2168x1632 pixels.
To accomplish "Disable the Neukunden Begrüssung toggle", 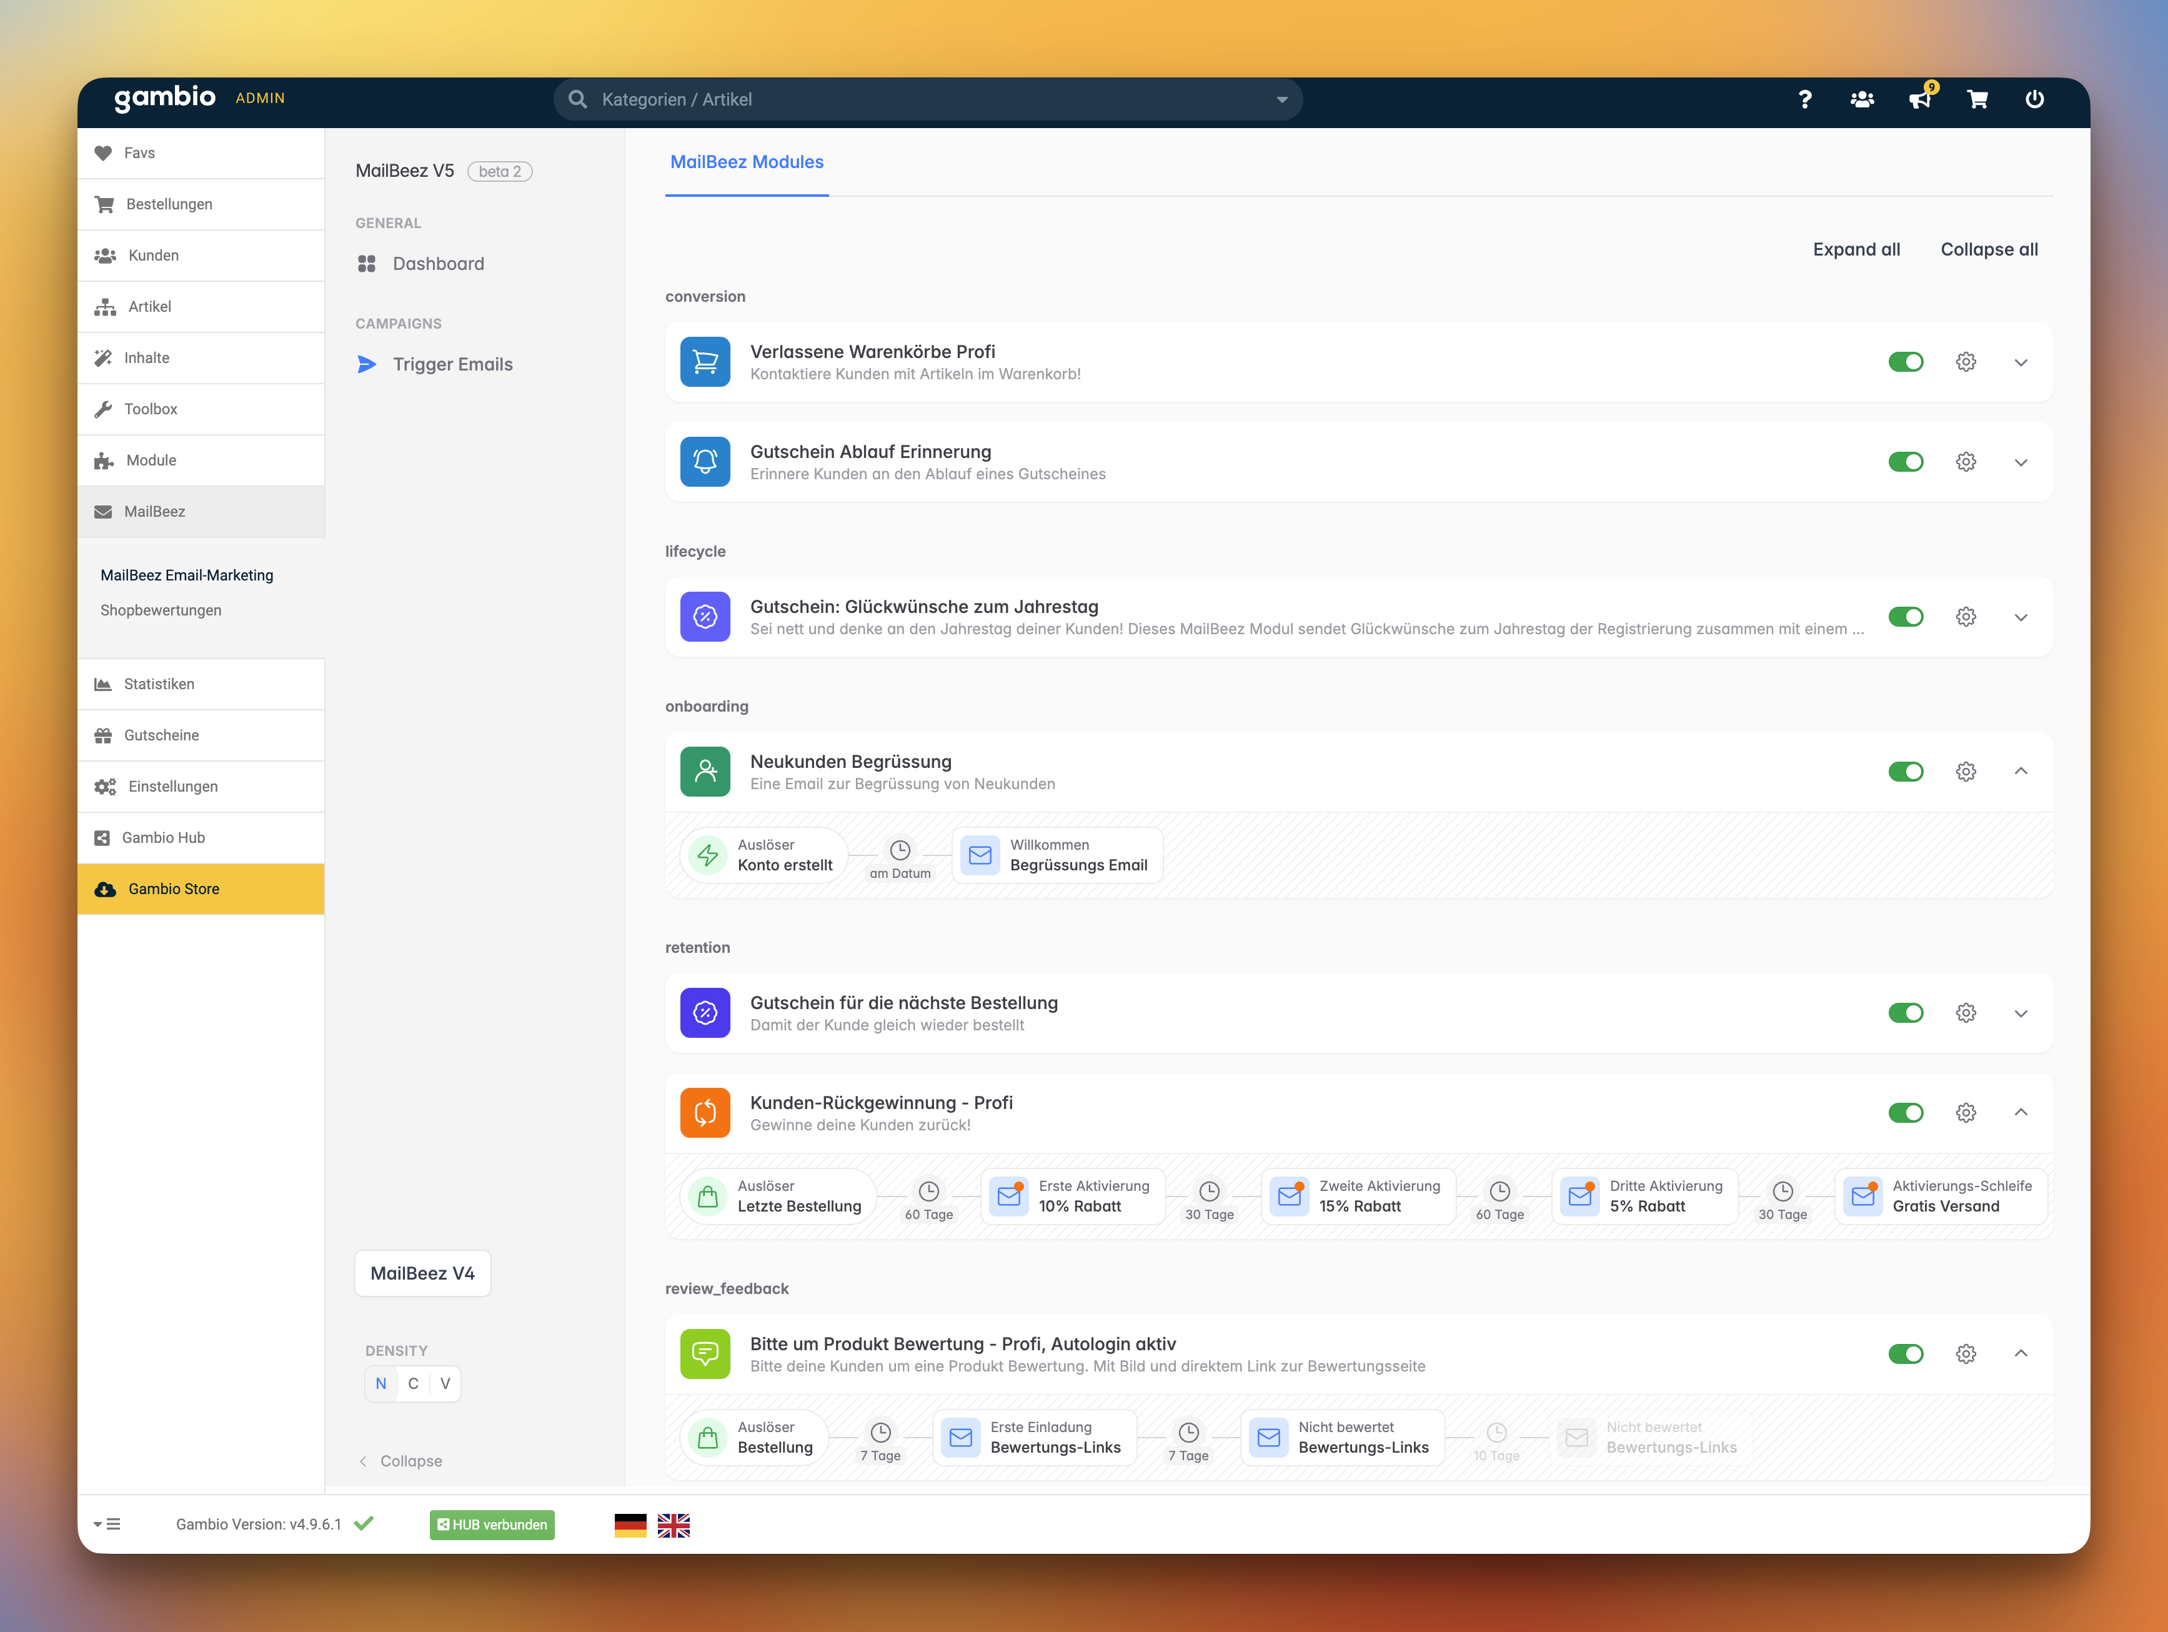I will click(1906, 772).
